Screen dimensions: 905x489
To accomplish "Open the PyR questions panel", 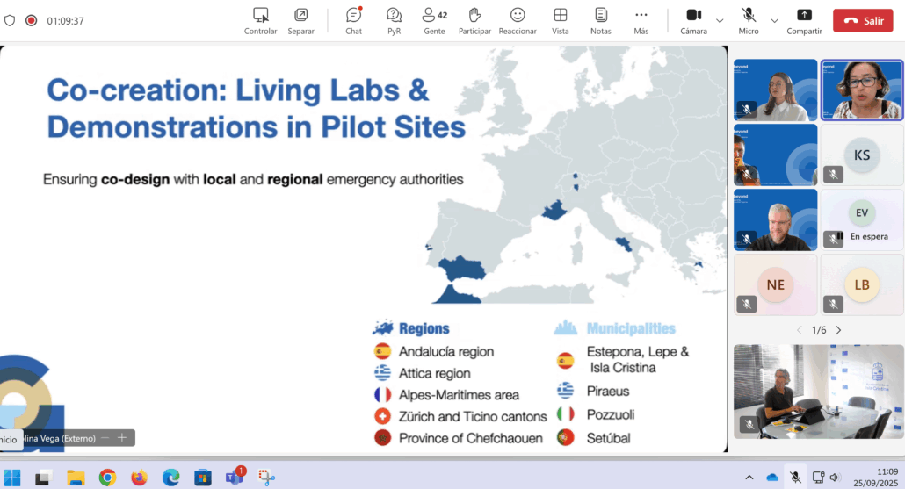I will pyautogui.click(x=394, y=20).
